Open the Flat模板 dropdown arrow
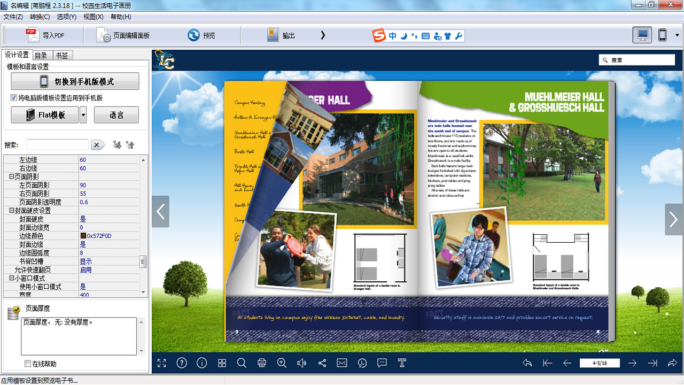Viewport: 684px width, 385px height. 83,115
